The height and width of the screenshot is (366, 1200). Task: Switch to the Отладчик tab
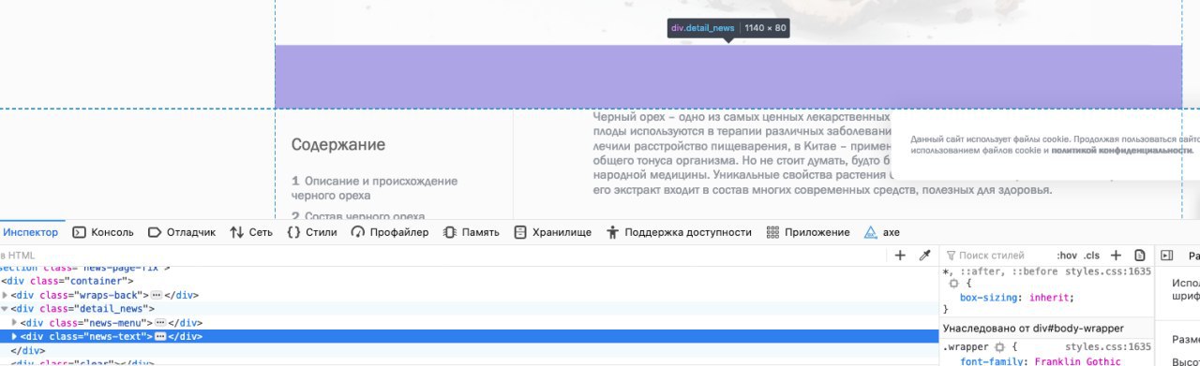(x=182, y=232)
